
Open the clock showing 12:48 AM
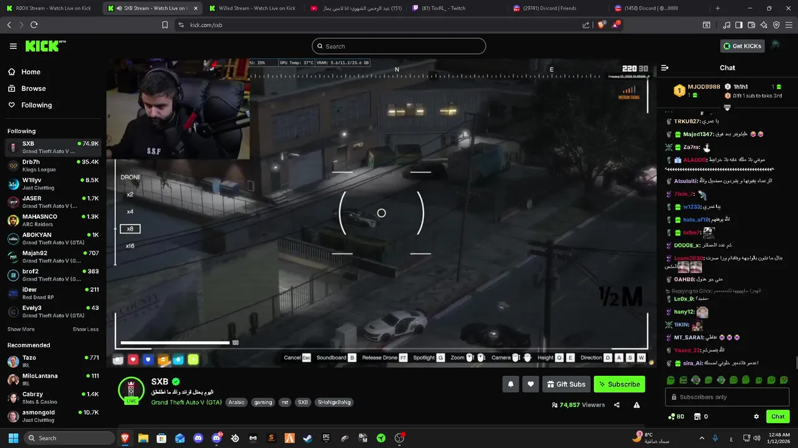pyautogui.click(x=779, y=438)
